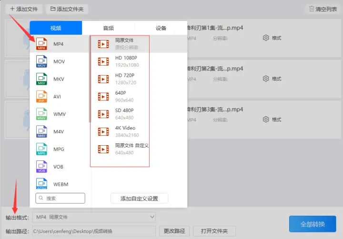Switch to the 音频 tab
The width and height of the screenshot is (343, 239).
pyautogui.click(x=109, y=28)
